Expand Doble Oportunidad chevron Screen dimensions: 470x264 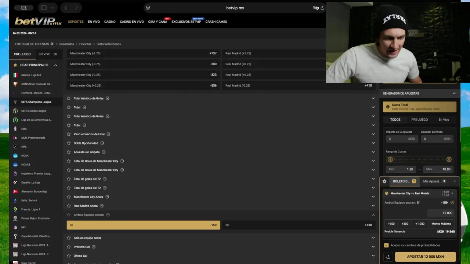pos(373,143)
